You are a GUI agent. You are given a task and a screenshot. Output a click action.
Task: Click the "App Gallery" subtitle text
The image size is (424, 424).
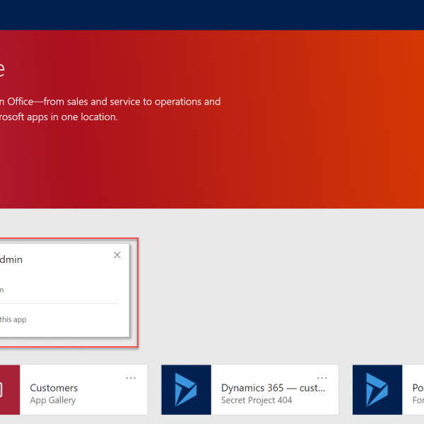[53, 400]
